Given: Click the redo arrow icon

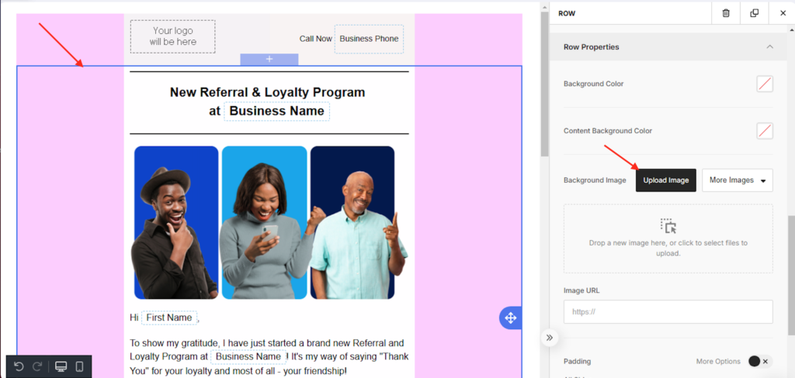Looking at the screenshot, I should click(x=37, y=366).
